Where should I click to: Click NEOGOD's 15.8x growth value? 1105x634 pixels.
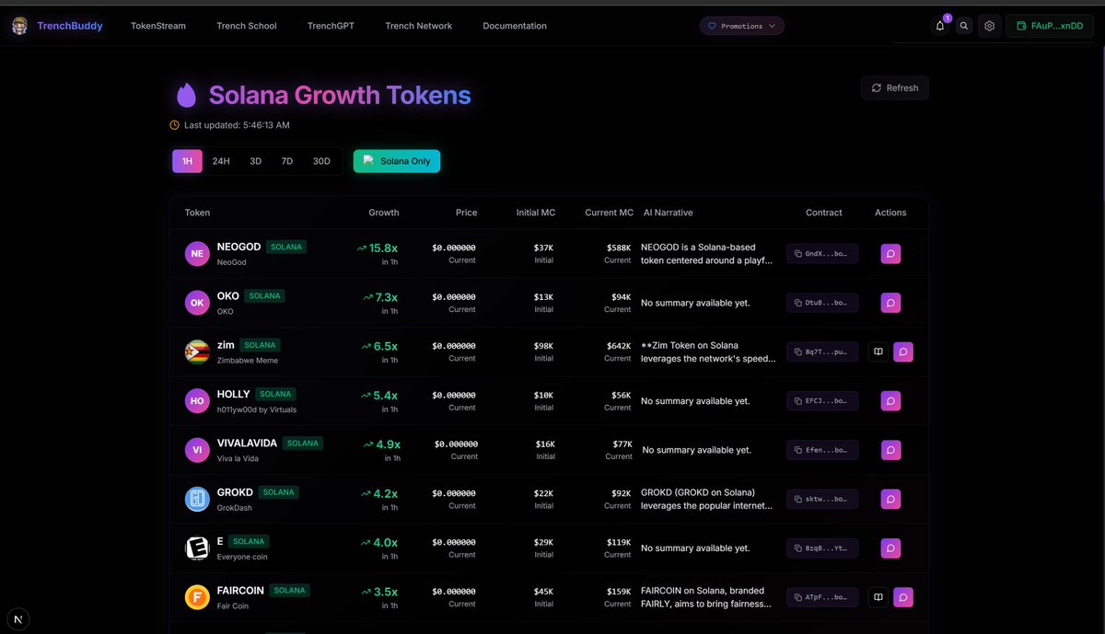coord(378,248)
